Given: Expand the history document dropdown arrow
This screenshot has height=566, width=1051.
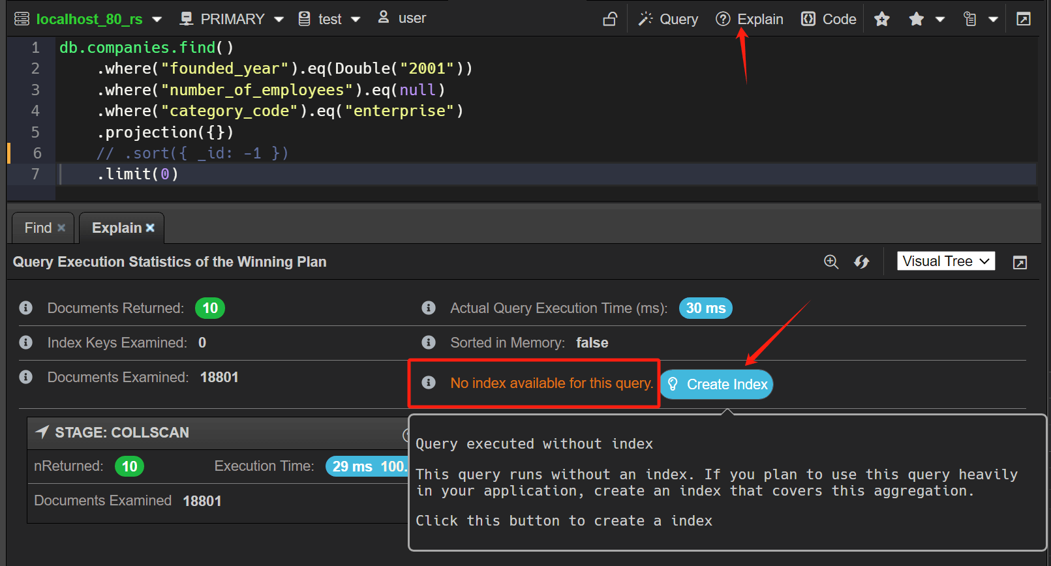Looking at the screenshot, I should [993, 20].
